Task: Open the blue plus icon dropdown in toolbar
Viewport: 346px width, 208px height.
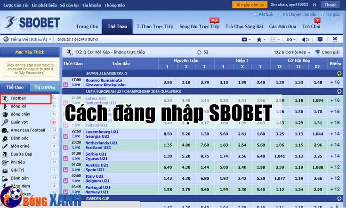Action: (x=246, y=40)
